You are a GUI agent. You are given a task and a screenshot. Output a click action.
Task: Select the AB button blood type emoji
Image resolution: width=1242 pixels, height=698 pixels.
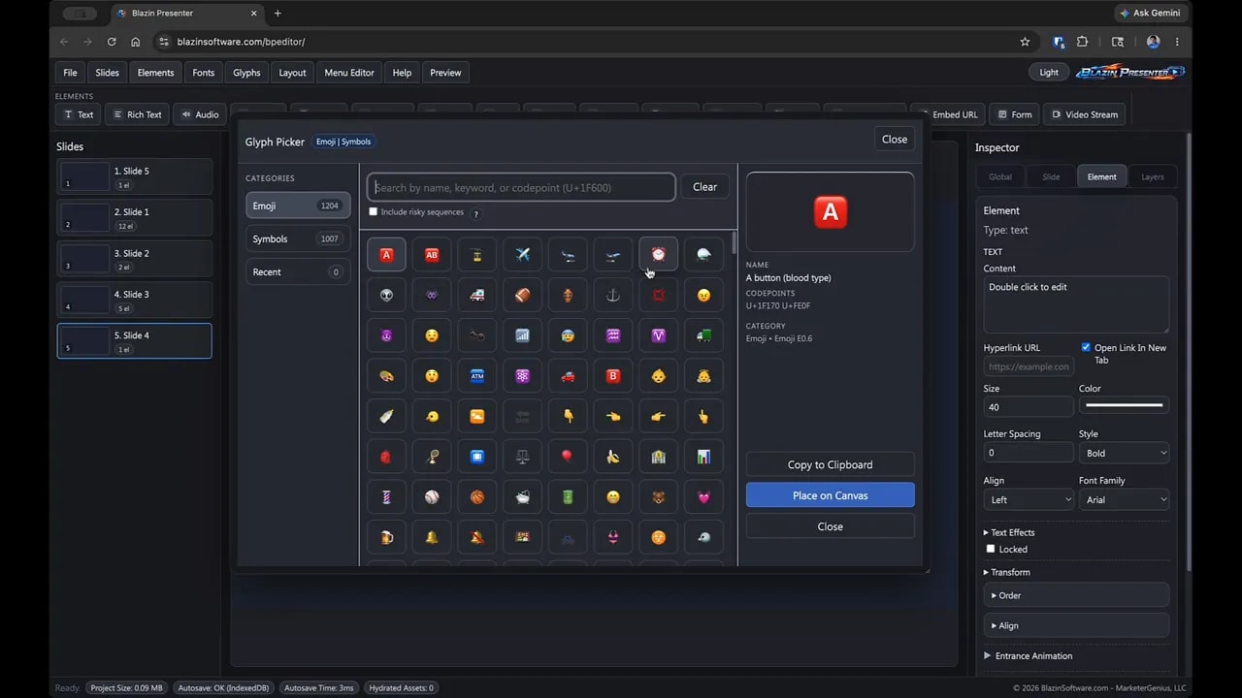tap(432, 255)
